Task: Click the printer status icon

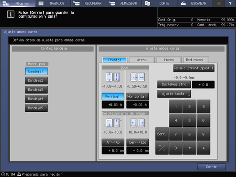Action: click(x=19, y=174)
